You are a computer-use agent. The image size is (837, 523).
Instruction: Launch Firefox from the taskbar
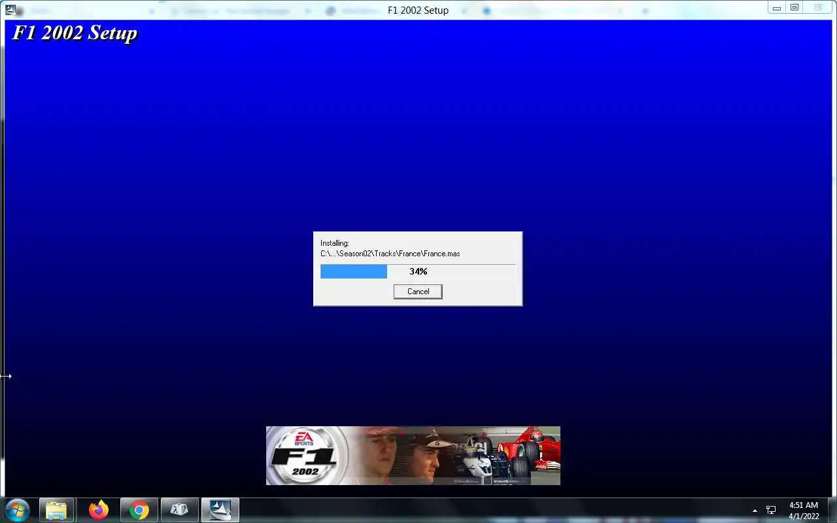pos(99,510)
